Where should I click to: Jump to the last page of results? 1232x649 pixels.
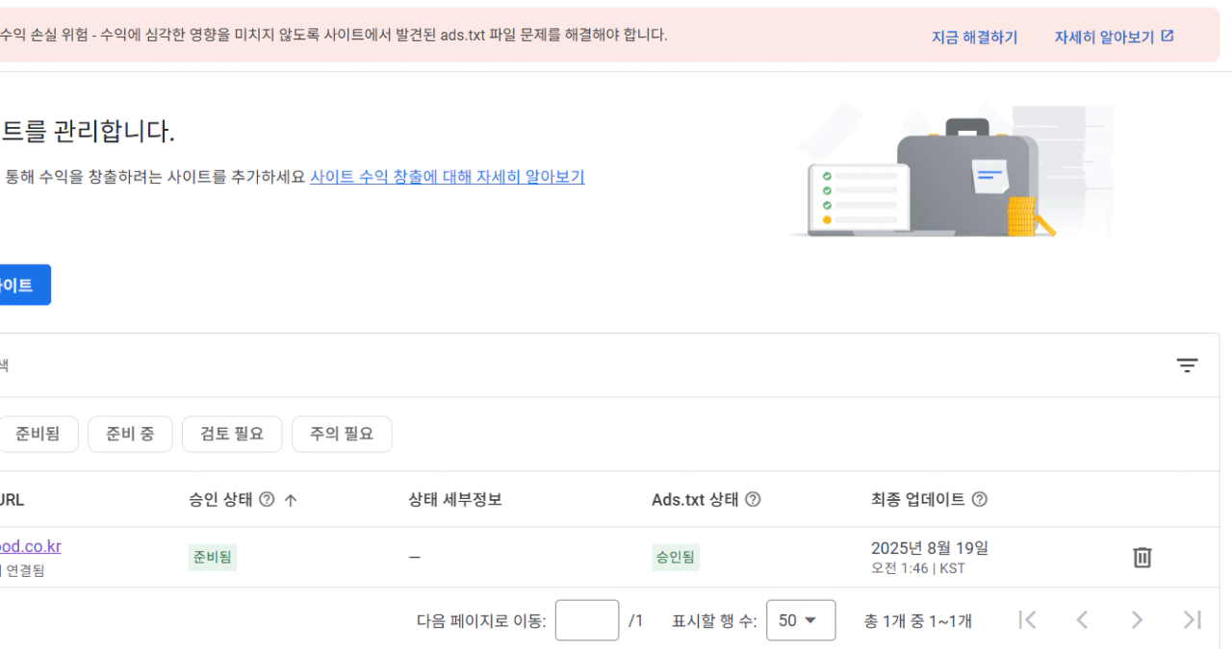coord(1192,620)
